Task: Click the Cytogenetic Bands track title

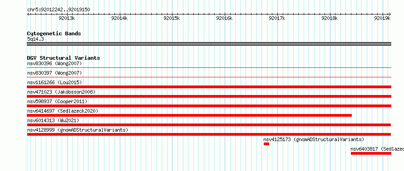Action: point(54,33)
